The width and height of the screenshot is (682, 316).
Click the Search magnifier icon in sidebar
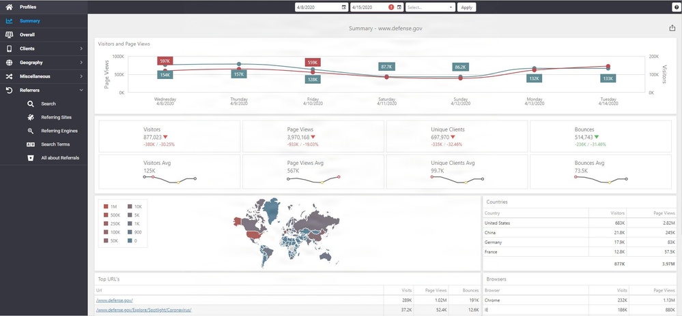[x=31, y=104]
